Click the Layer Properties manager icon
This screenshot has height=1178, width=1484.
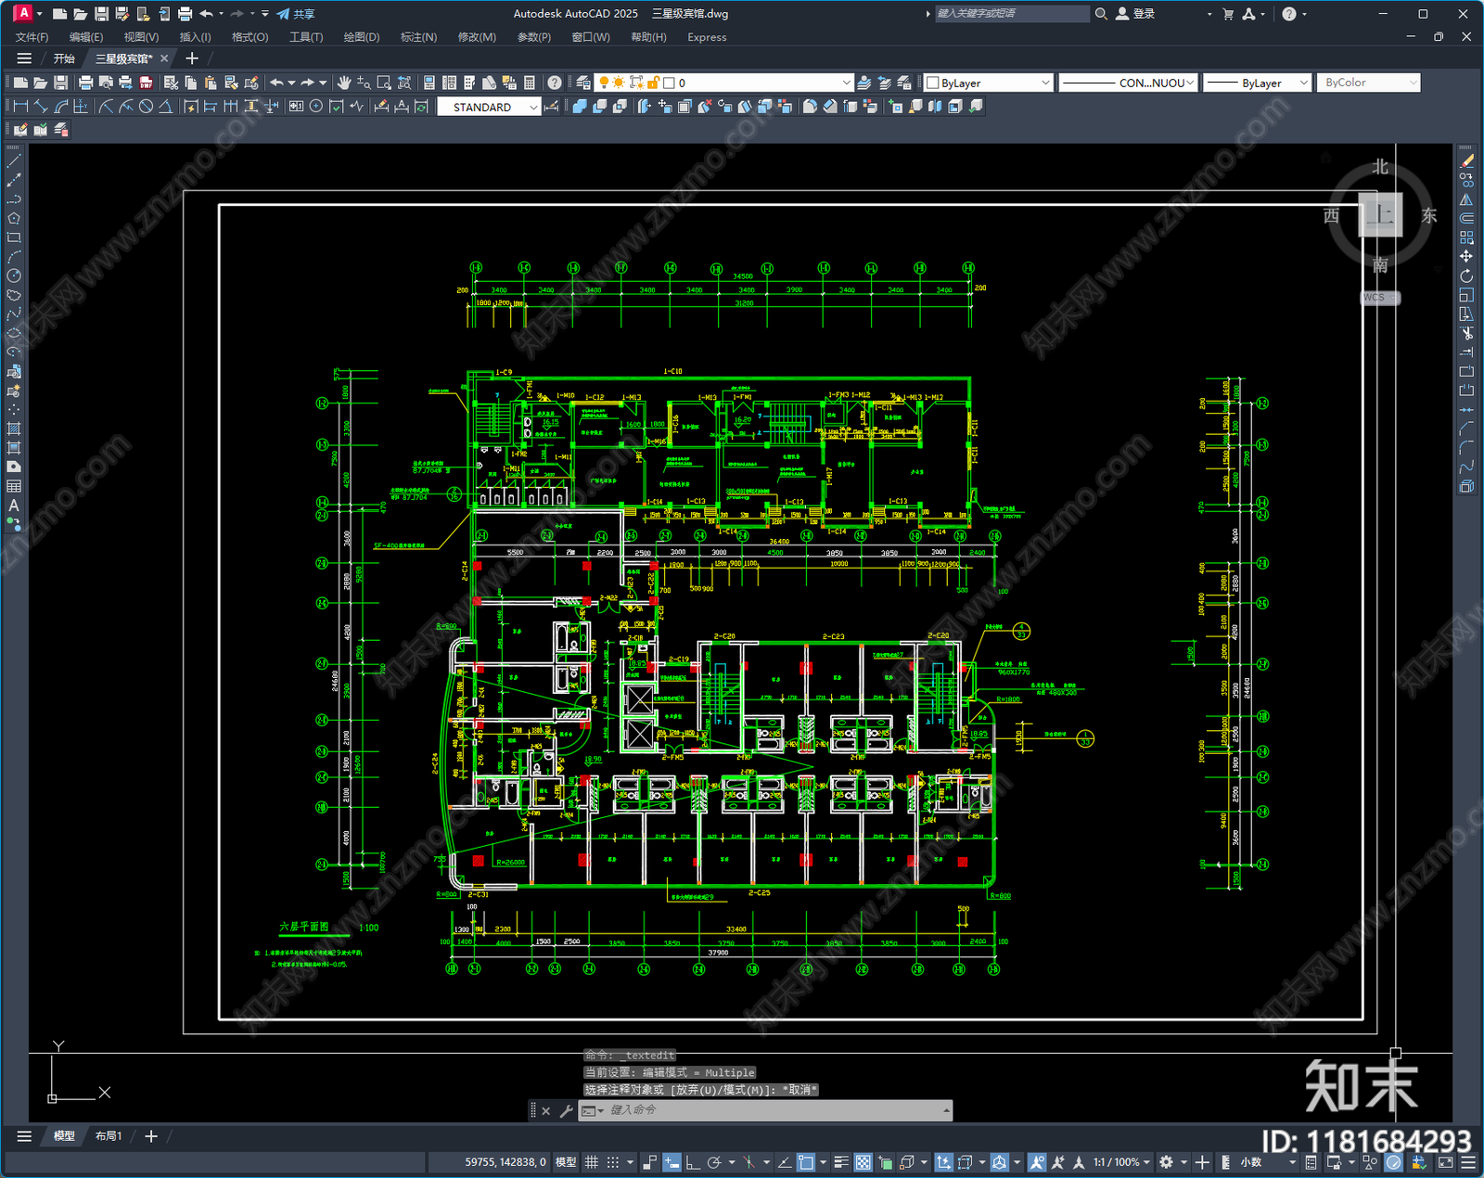click(582, 83)
